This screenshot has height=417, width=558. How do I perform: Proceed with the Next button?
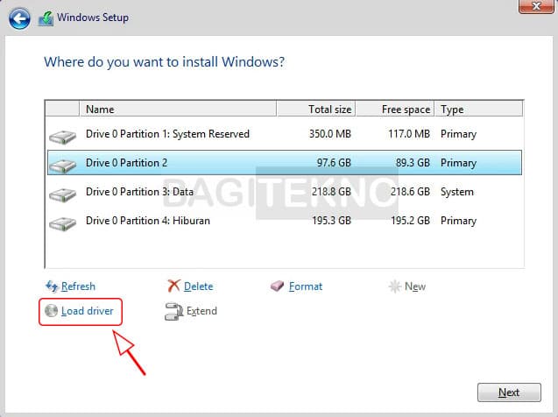click(509, 392)
